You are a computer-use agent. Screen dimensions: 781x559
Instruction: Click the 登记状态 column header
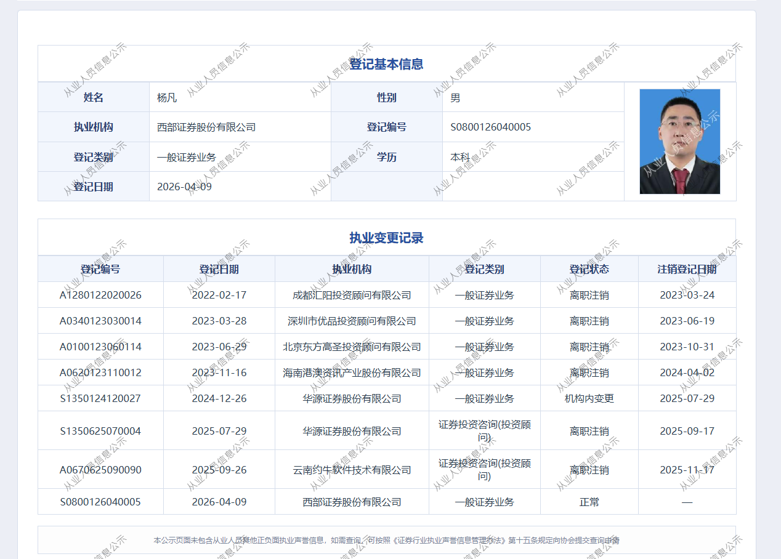[589, 269]
